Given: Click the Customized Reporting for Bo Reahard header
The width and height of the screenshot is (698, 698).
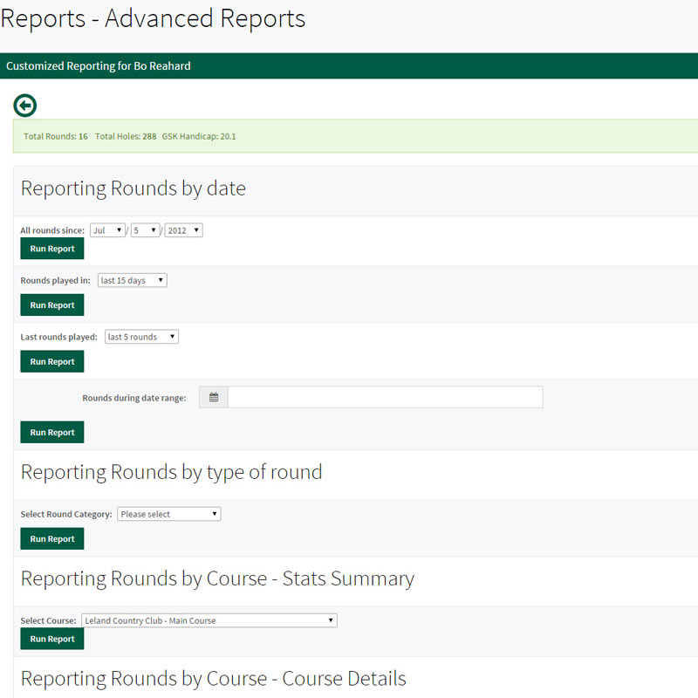Looking at the screenshot, I should click(x=99, y=66).
